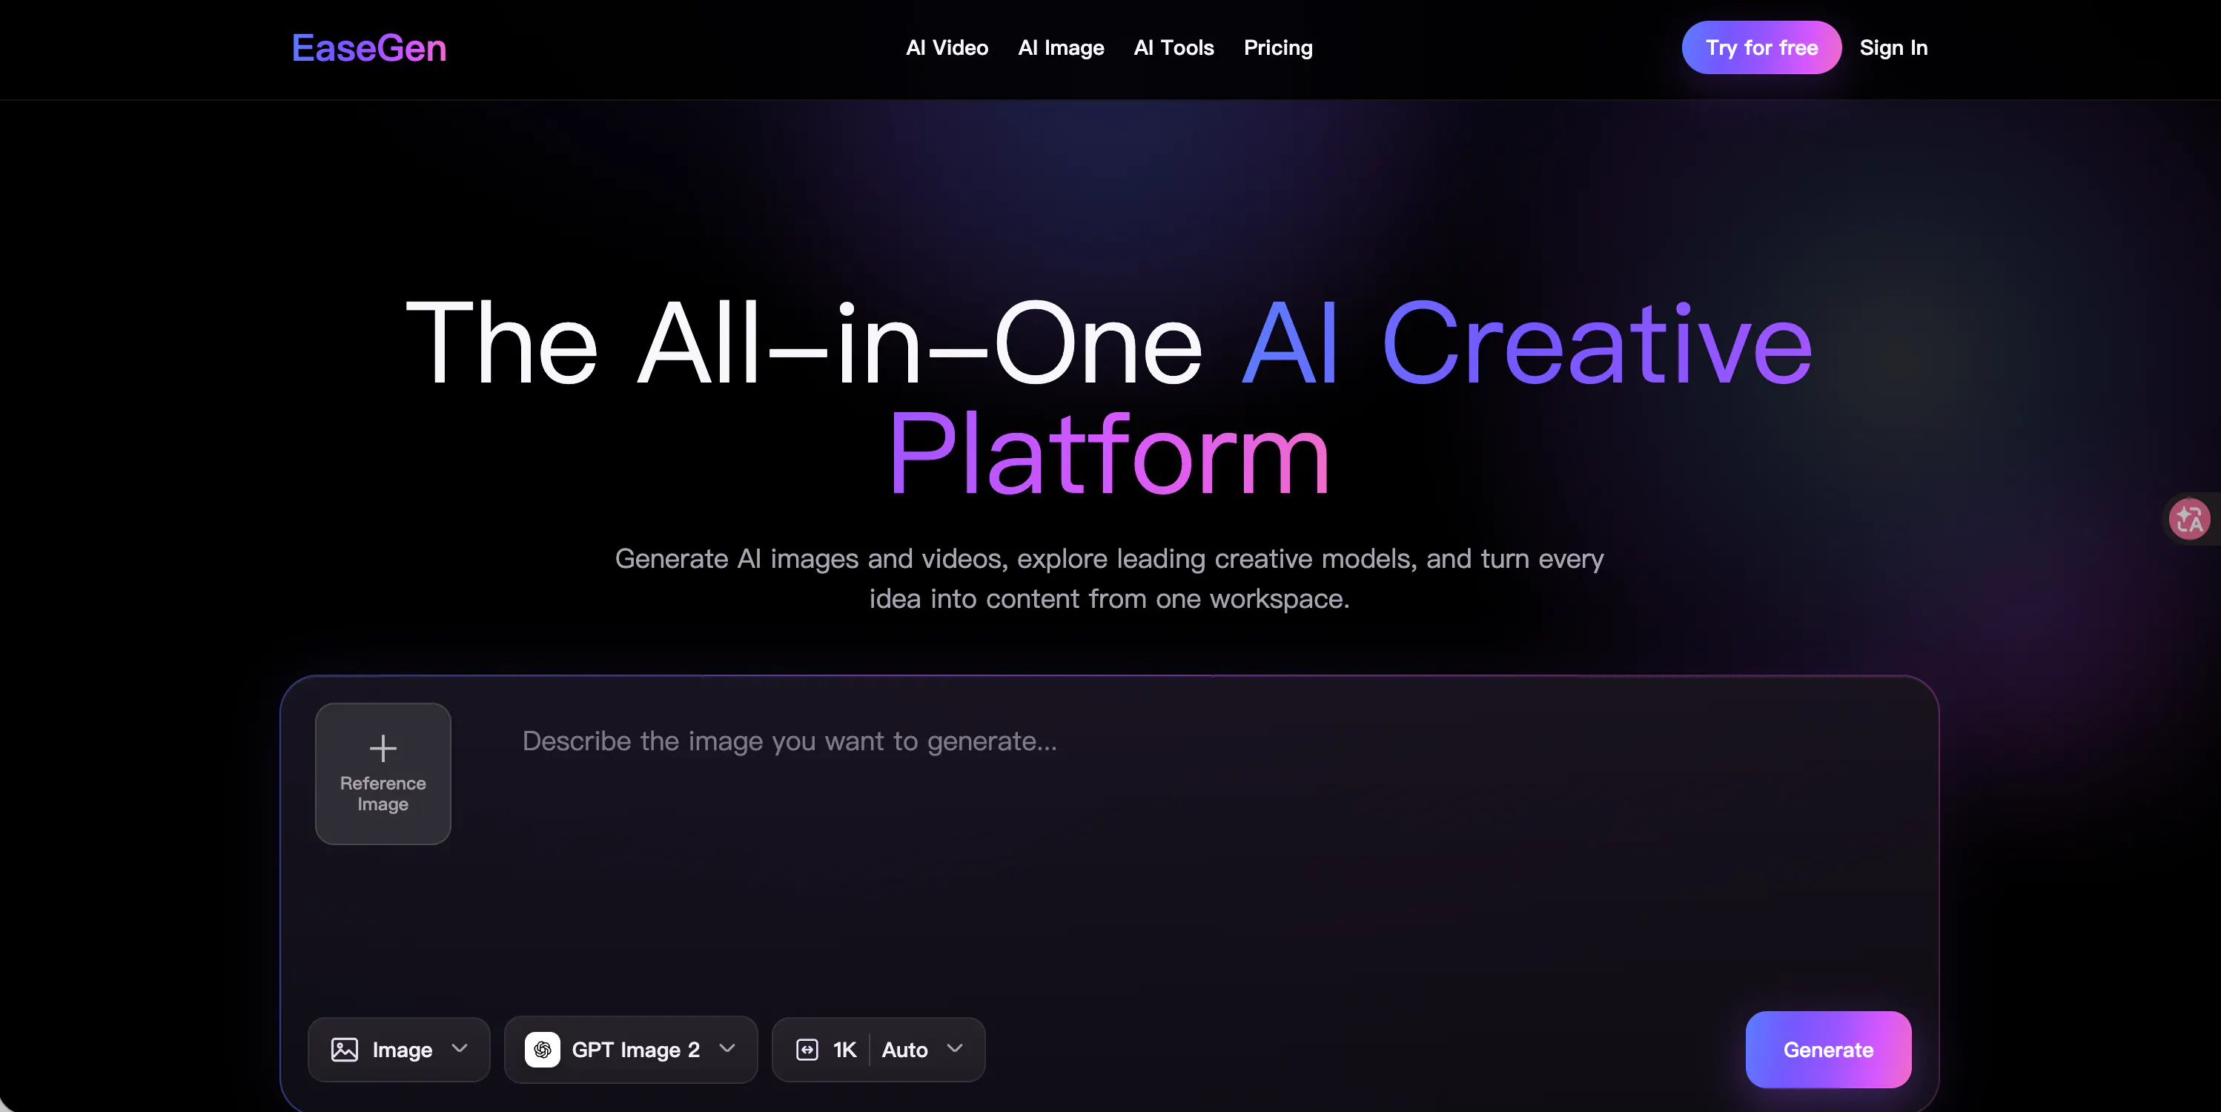Go to the Pricing page
Image resolution: width=2221 pixels, height=1112 pixels.
click(x=1278, y=48)
